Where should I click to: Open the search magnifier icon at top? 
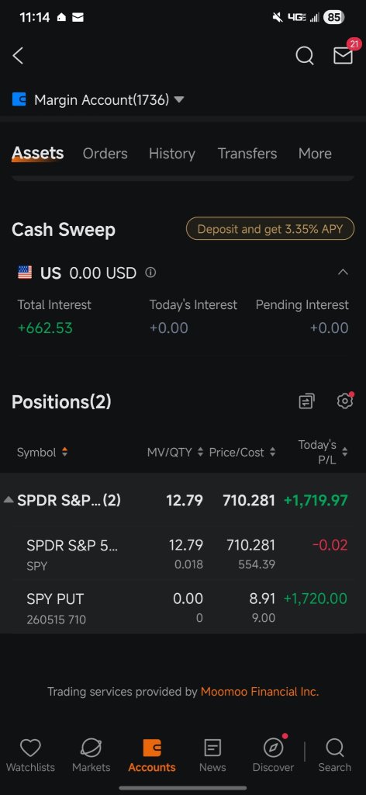[x=304, y=56]
